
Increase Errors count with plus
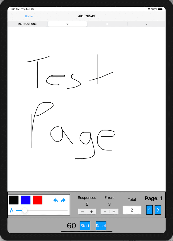(114, 211)
